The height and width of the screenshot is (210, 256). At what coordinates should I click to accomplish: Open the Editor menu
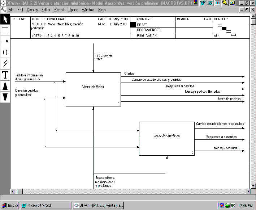pyautogui.click(x=46, y=10)
